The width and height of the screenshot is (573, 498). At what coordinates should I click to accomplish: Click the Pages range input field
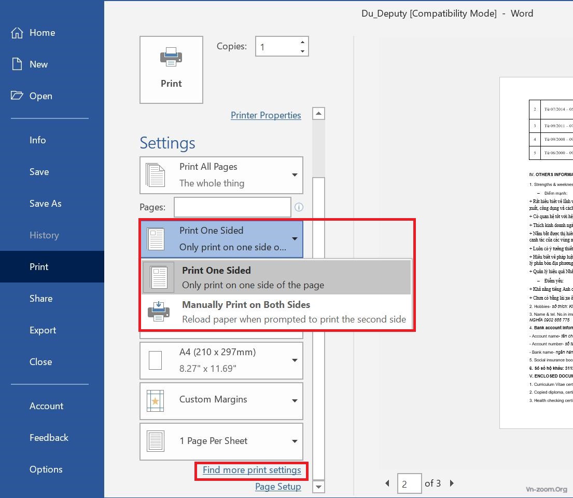pyautogui.click(x=232, y=207)
